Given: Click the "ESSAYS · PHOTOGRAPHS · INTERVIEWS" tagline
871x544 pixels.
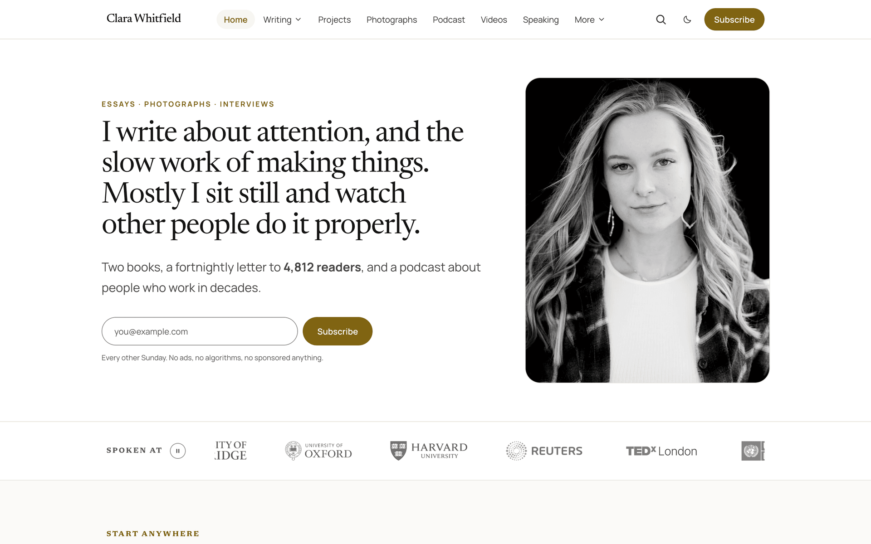Looking at the screenshot, I should click(x=188, y=104).
